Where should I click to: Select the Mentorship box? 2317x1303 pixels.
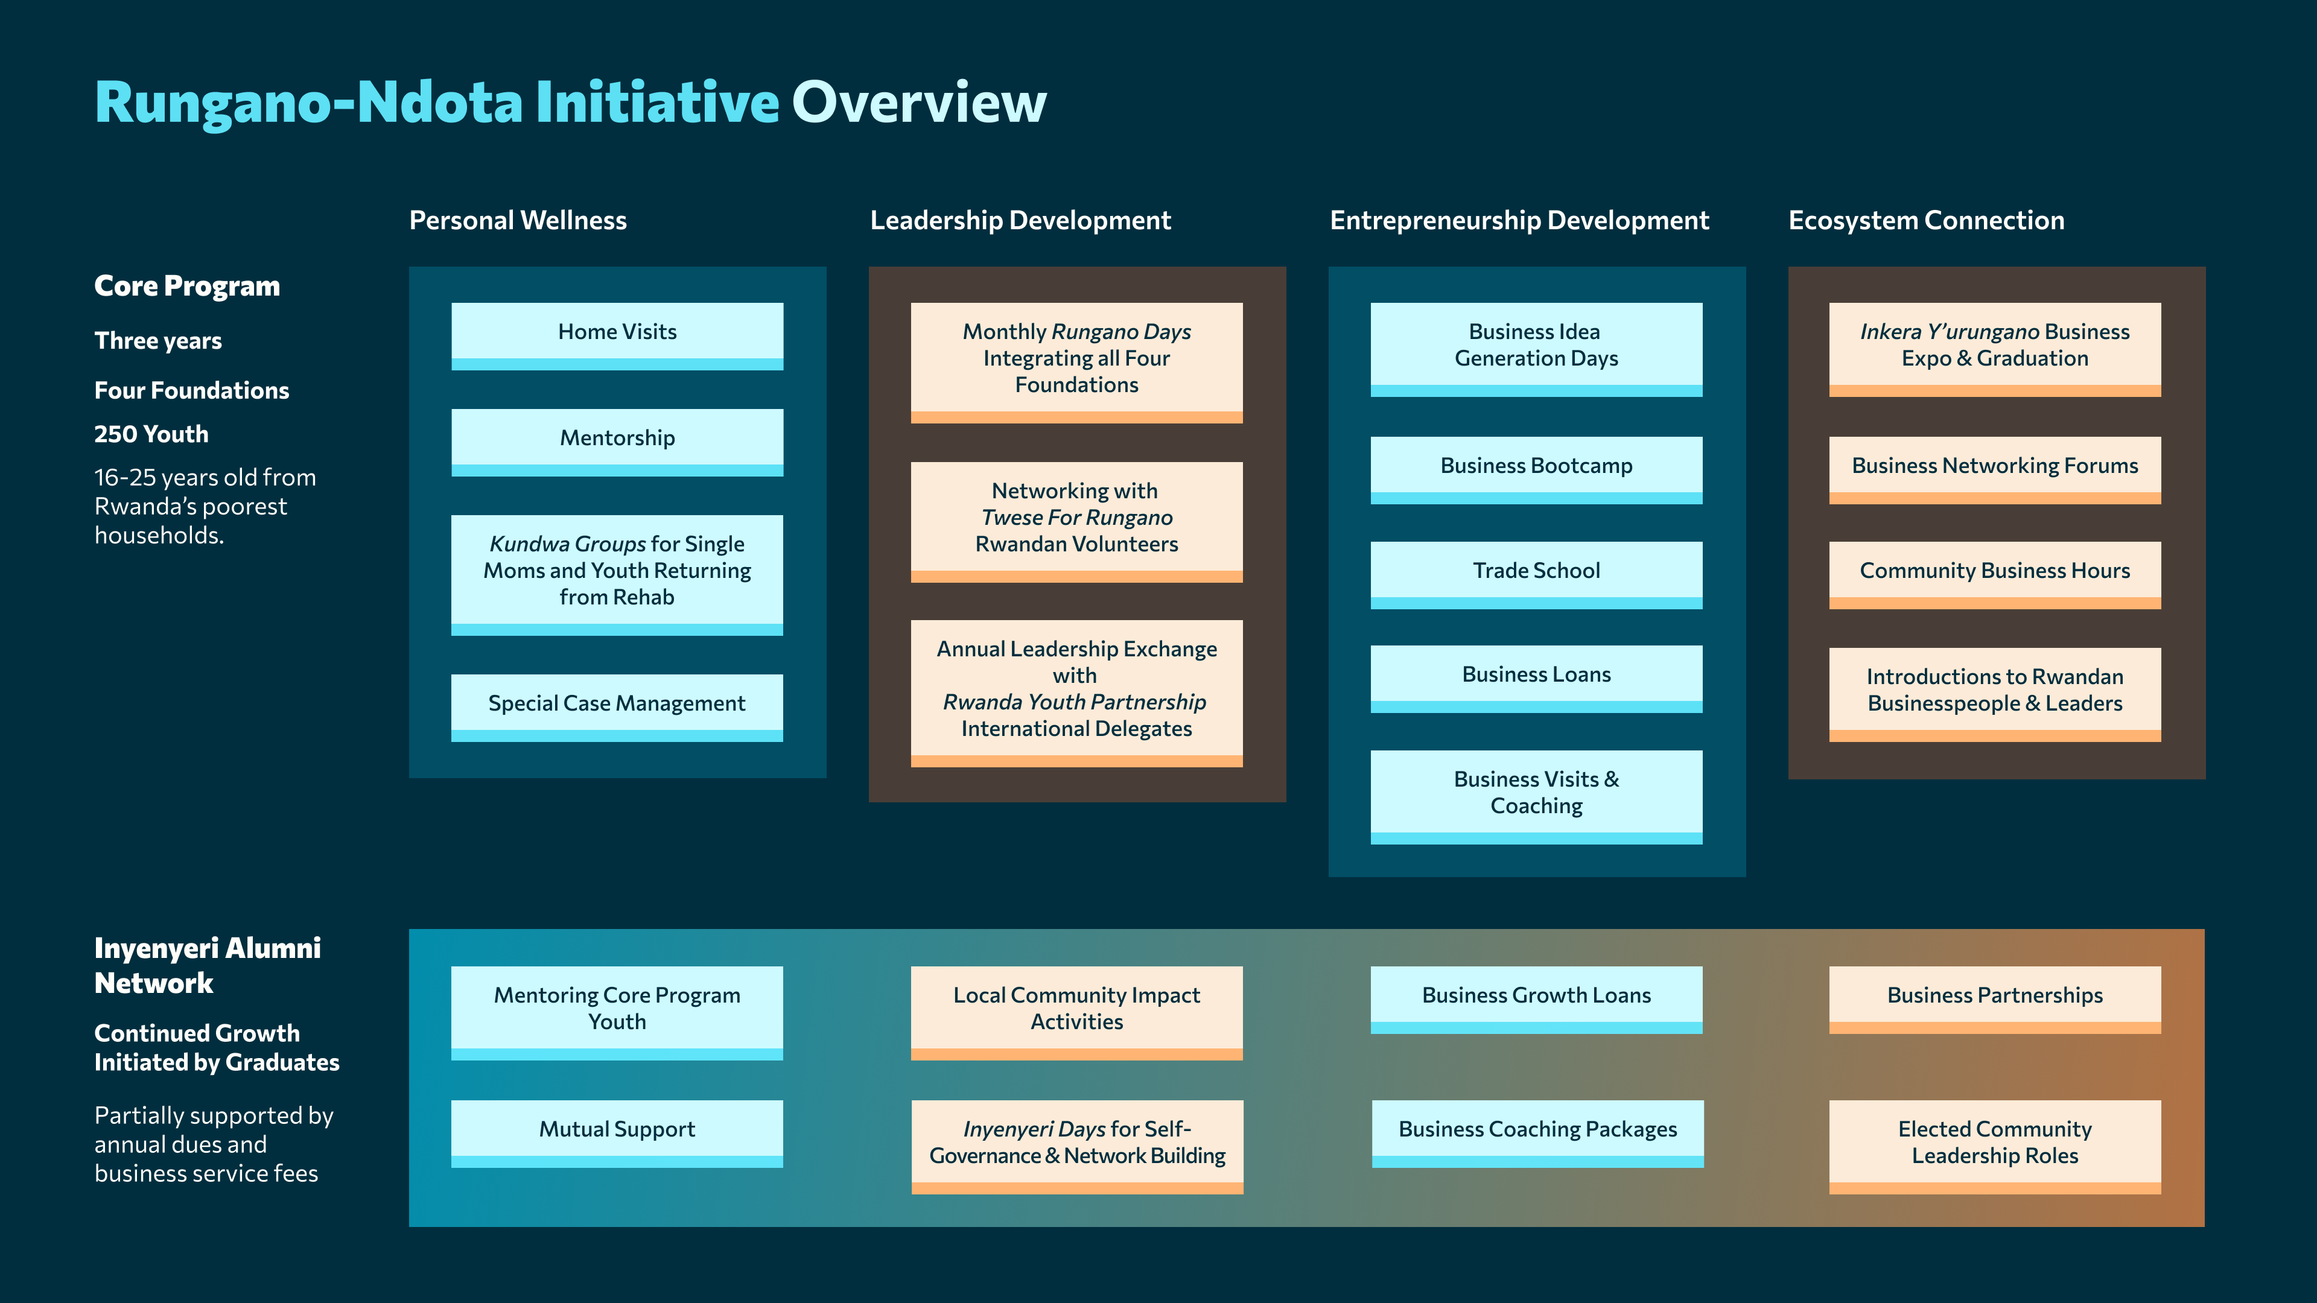pos(617,440)
